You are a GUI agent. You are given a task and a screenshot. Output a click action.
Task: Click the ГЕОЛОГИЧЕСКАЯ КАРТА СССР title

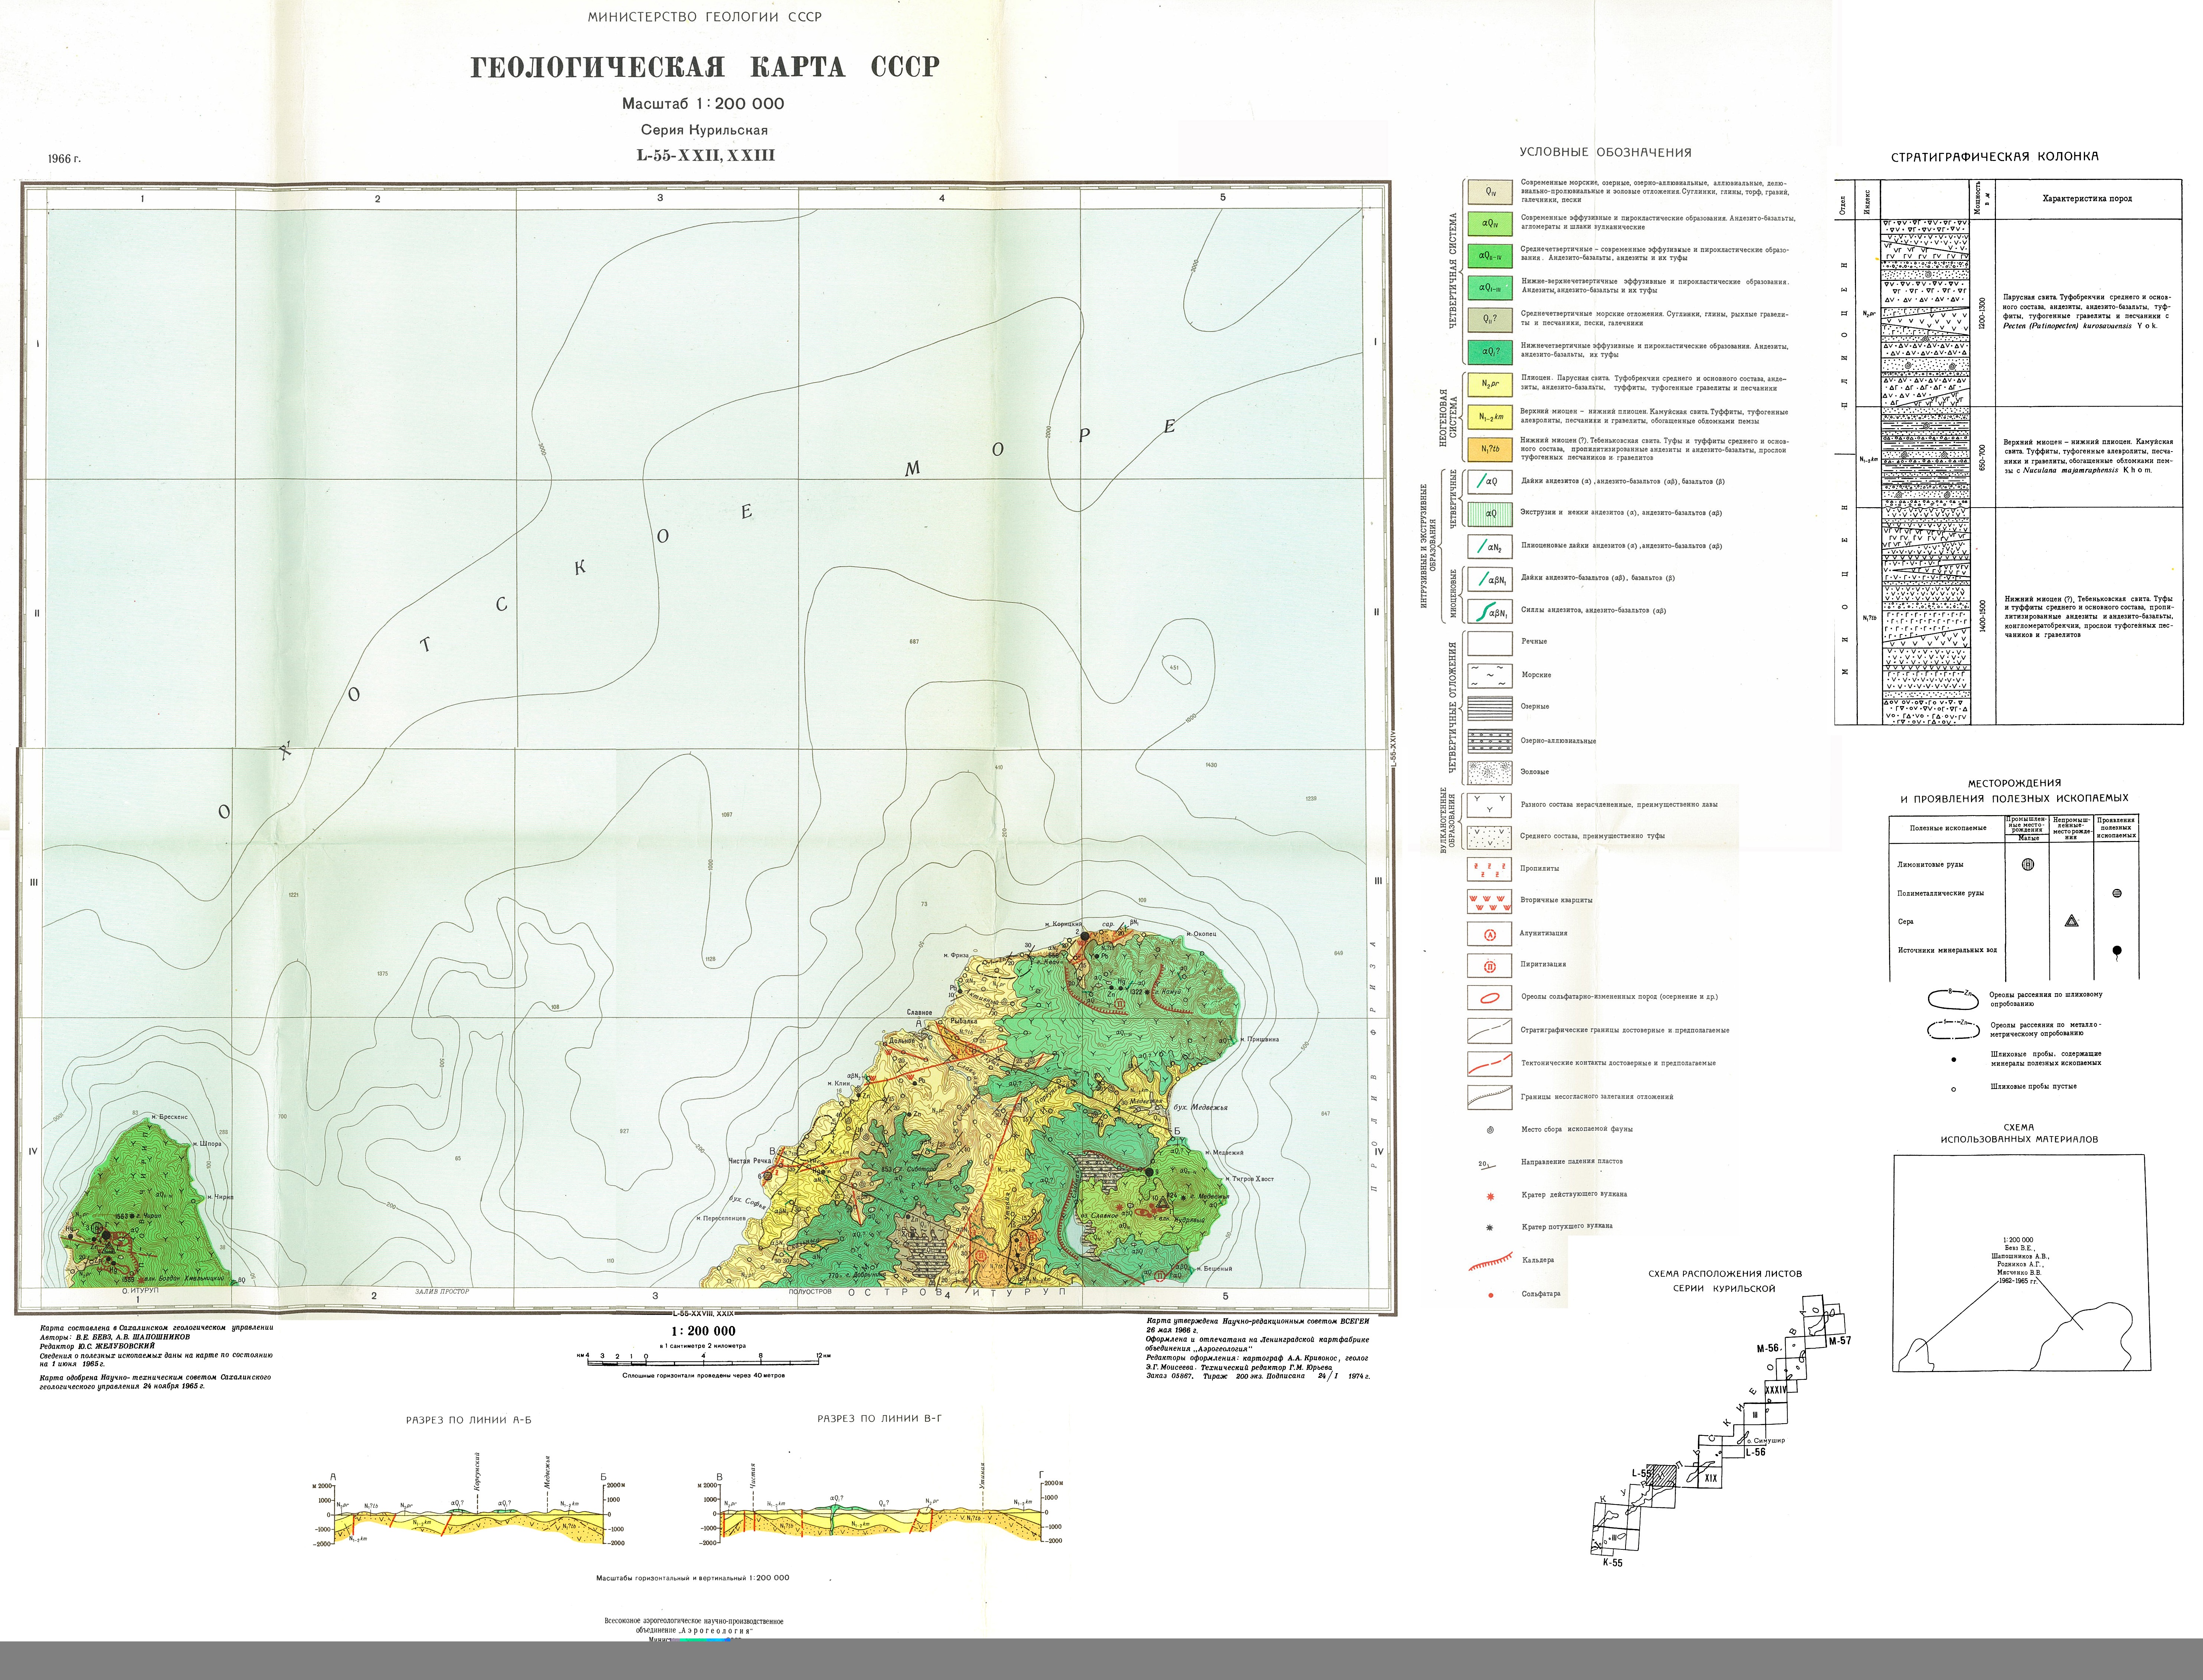tap(705, 67)
